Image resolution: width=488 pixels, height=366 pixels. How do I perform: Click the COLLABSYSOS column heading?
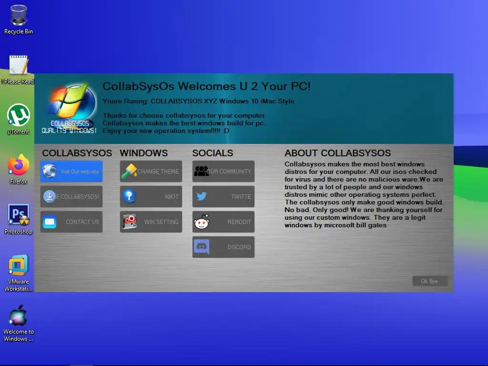tap(77, 153)
